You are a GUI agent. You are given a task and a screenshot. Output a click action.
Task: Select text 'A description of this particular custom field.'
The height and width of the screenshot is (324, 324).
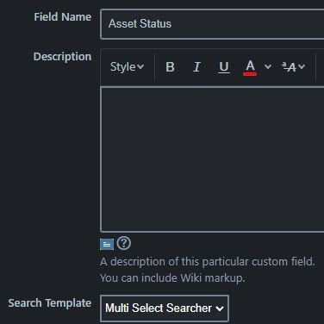click(208, 262)
